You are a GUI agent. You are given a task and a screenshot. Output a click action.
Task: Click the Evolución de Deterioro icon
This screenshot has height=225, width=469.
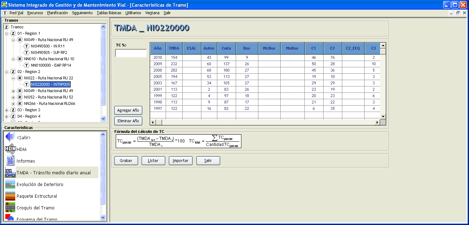click(10, 184)
